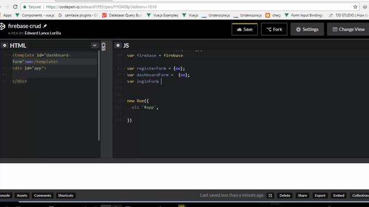Open camtasia plugins bookmark
Screen dimensions: 369x207
78,16
